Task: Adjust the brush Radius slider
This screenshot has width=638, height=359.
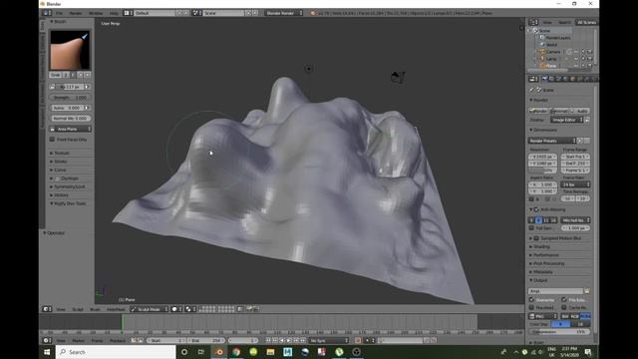Action: click(x=70, y=87)
